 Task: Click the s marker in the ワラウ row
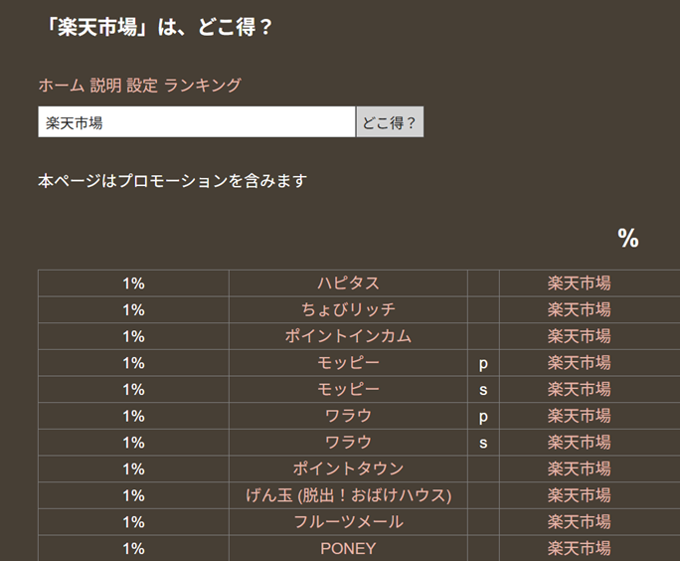[483, 443]
